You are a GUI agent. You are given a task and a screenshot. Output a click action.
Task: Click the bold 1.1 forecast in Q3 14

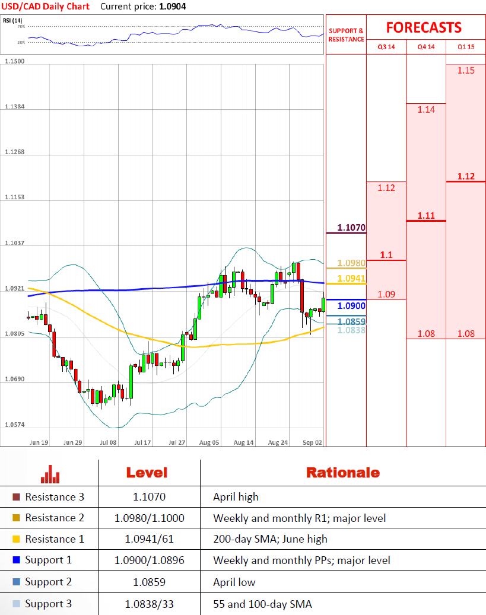[386, 255]
